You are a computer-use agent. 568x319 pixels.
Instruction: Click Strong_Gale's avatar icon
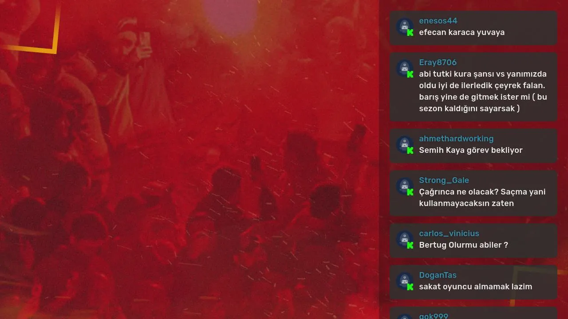[x=405, y=186]
